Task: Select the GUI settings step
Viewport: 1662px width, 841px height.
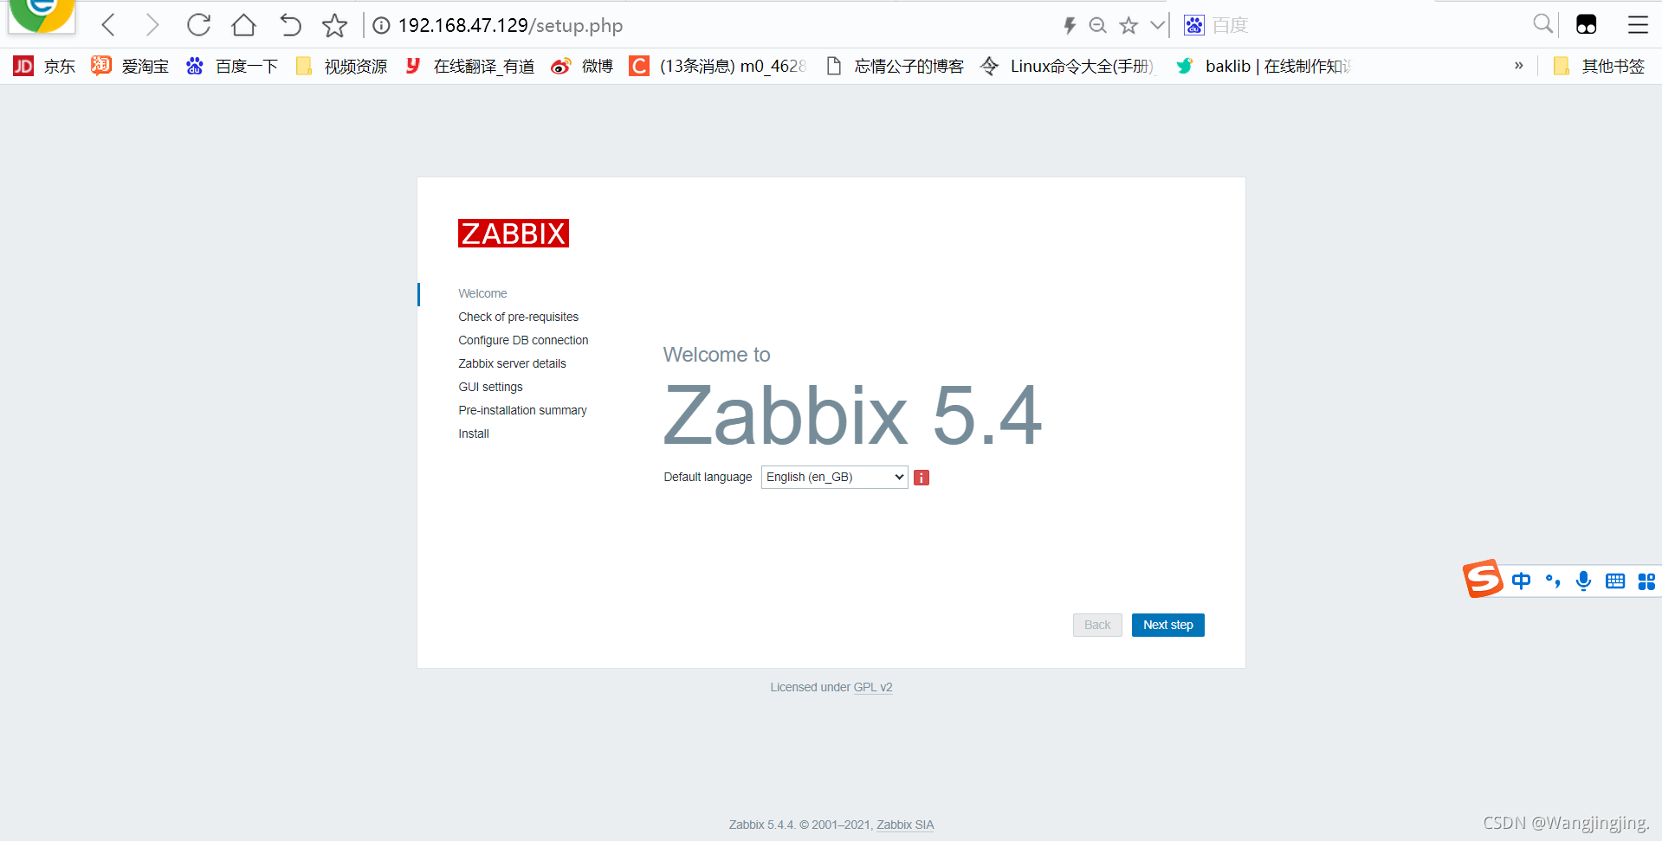Action: [x=490, y=387]
